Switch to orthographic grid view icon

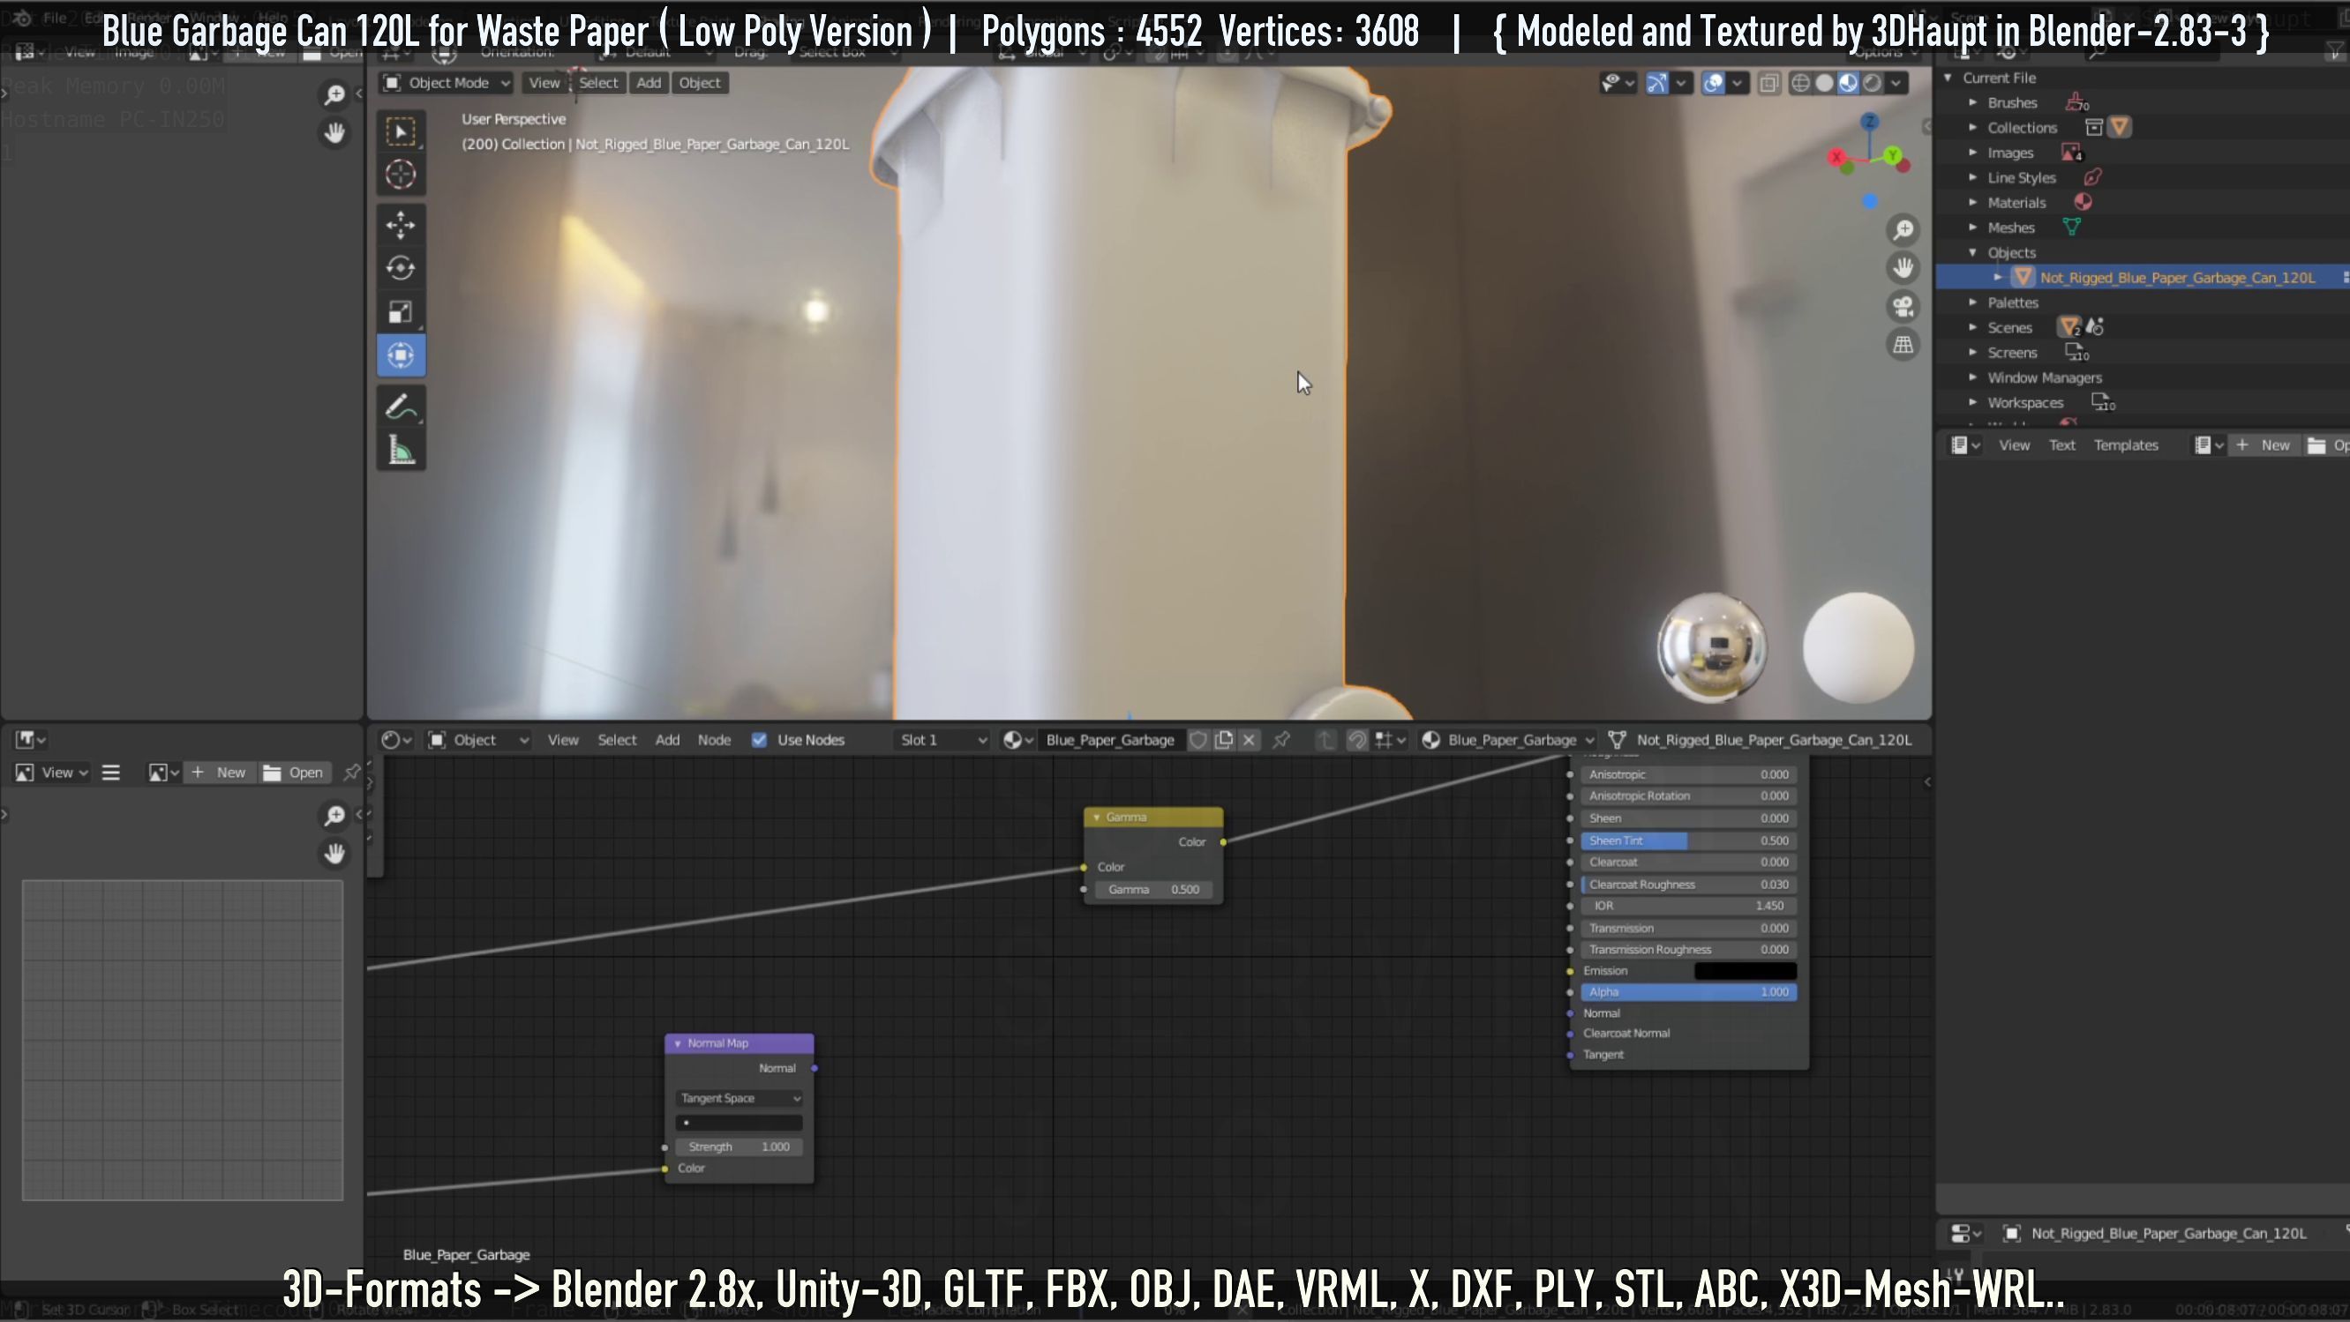click(x=1903, y=346)
